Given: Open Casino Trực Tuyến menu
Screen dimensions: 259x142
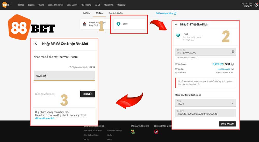Looking at the screenshot, I should 55,5.
